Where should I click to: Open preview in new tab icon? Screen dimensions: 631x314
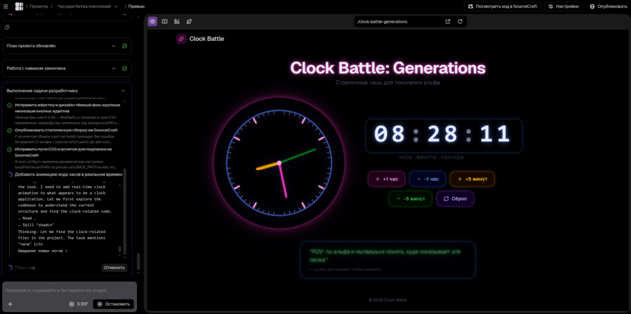[448, 22]
